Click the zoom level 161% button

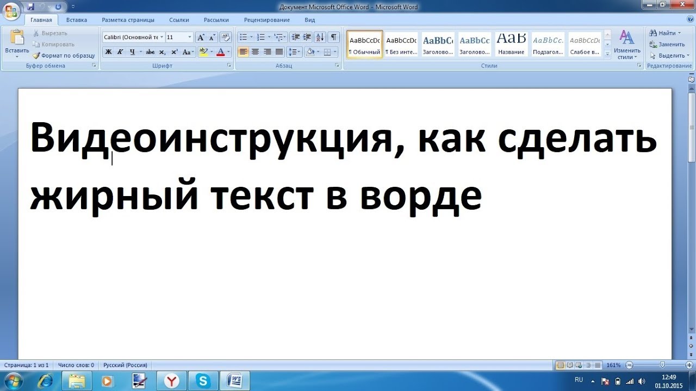click(x=613, y=365)
